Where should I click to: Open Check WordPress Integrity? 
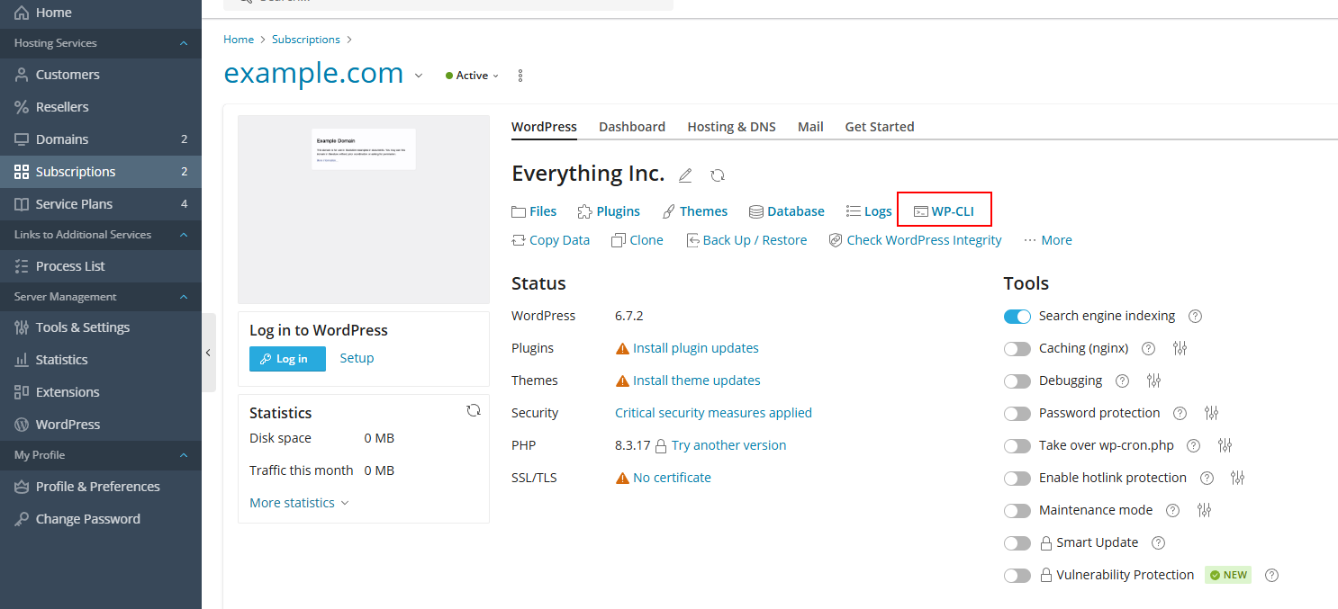[915, 240]
